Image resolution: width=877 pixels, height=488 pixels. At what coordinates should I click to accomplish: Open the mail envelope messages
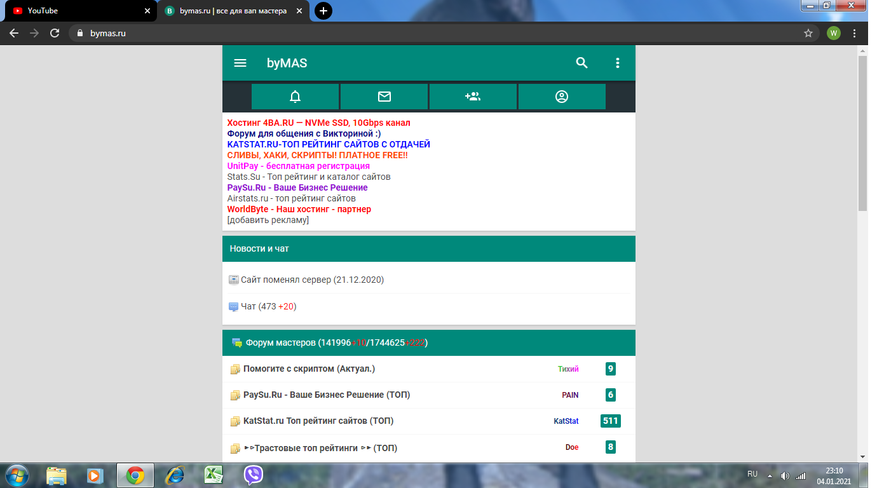click(384, 97)
